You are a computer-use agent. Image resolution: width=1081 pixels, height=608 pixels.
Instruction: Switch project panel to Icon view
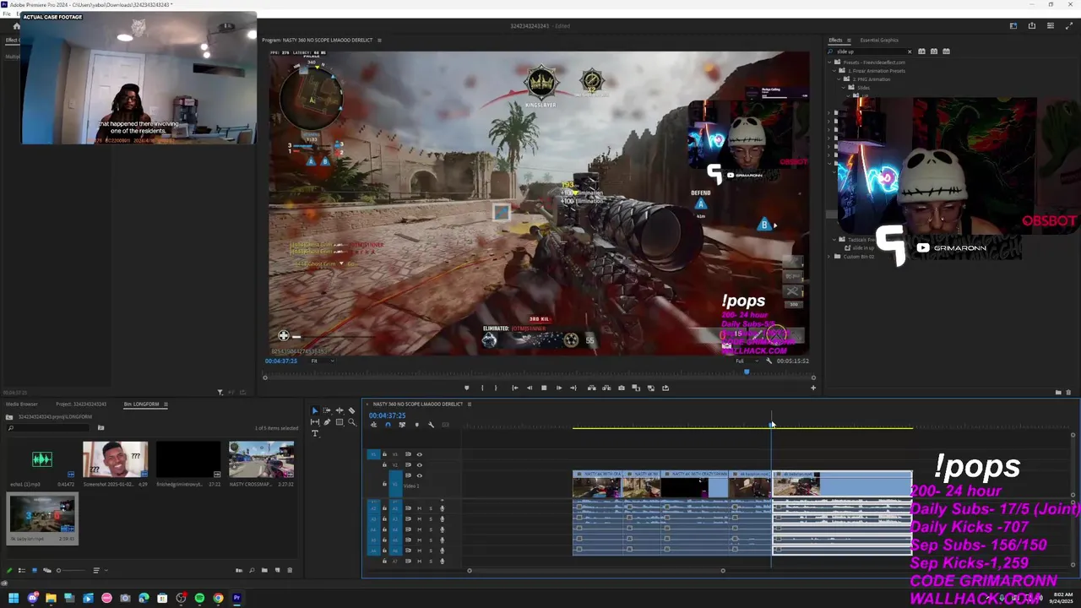click(x=35, y=570)
